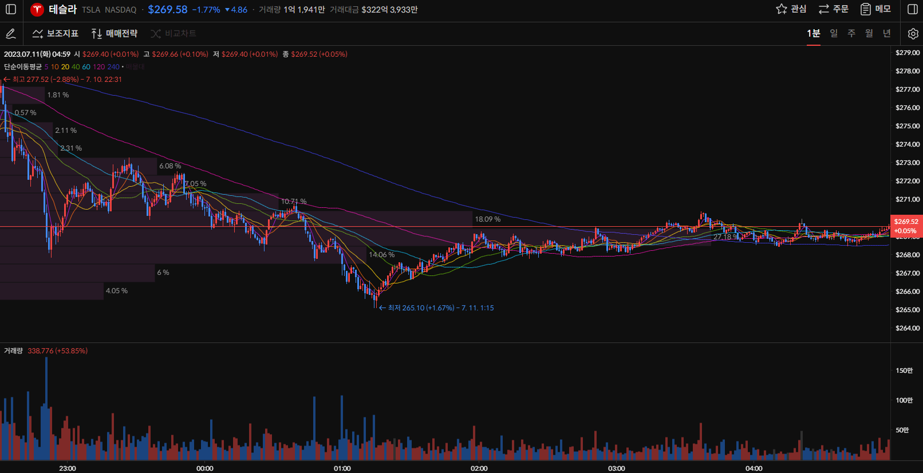
Task: Click the 거래대금 $322억 3,933만 text
Action: pos(374,10)
